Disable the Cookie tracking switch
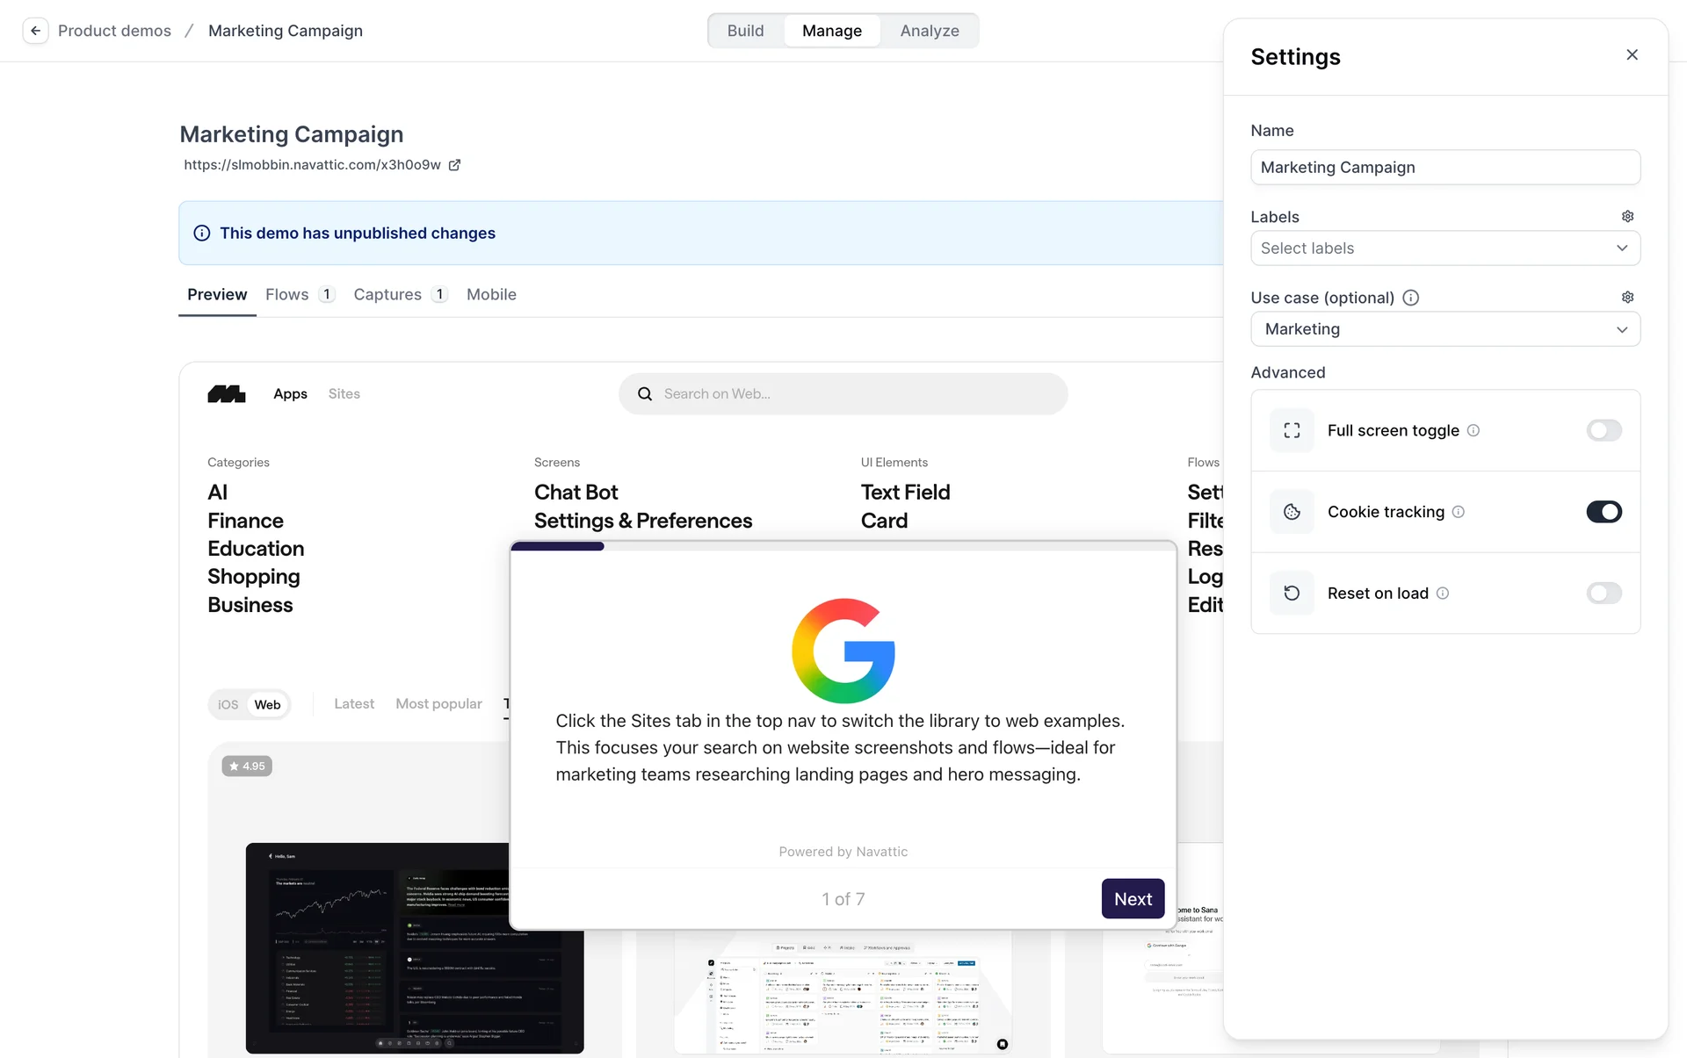1687x1058 pixels. pyautogui.click(x=1603, y=512)
